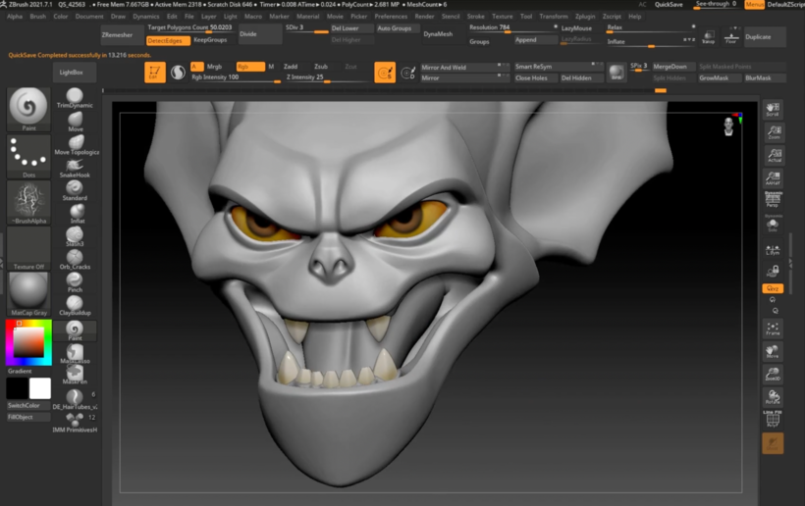The height and width of the screenshot is (506, 805).
Task: Select the Standard brush
Action: coord(75,190)
